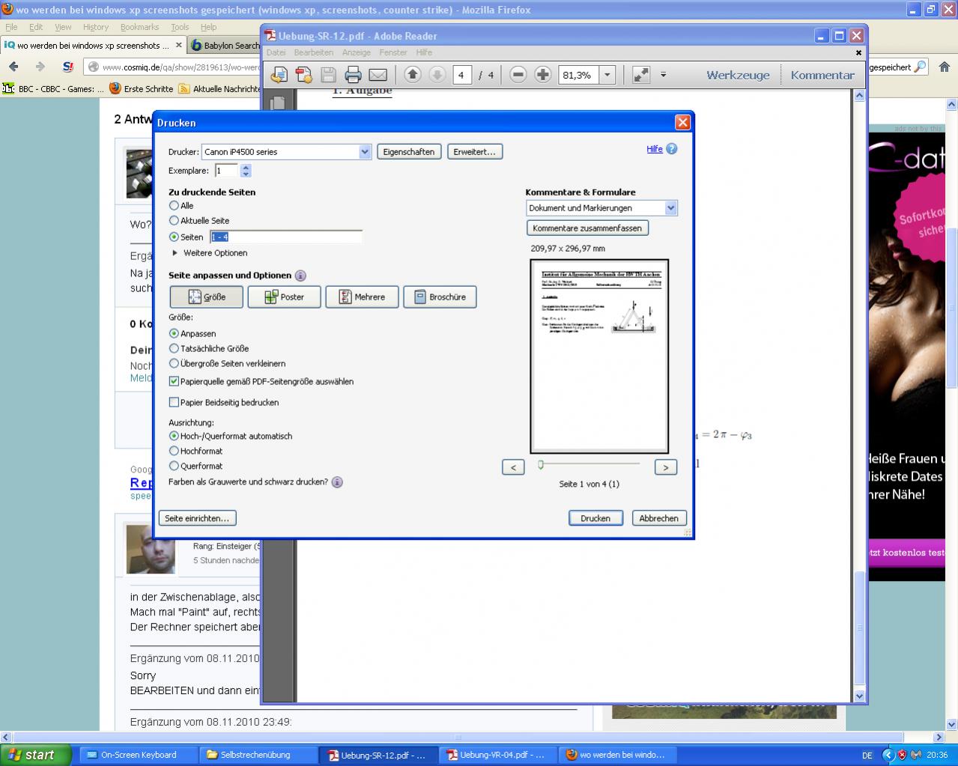Click Firefox forward arrow button
958x766 pixels.
click(40, 67)
